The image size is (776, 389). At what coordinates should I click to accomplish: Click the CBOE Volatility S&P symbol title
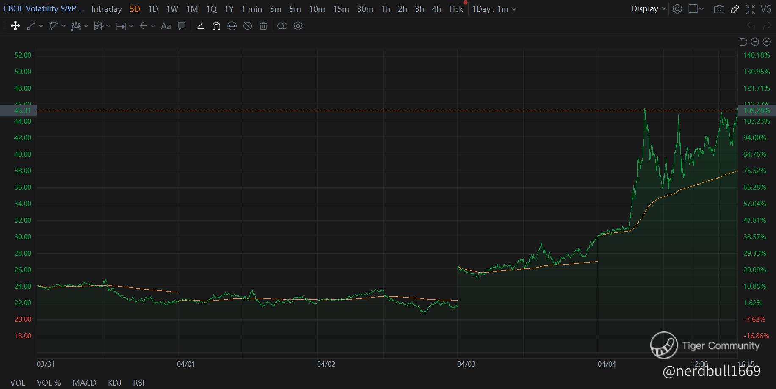[x=43, y=9]
